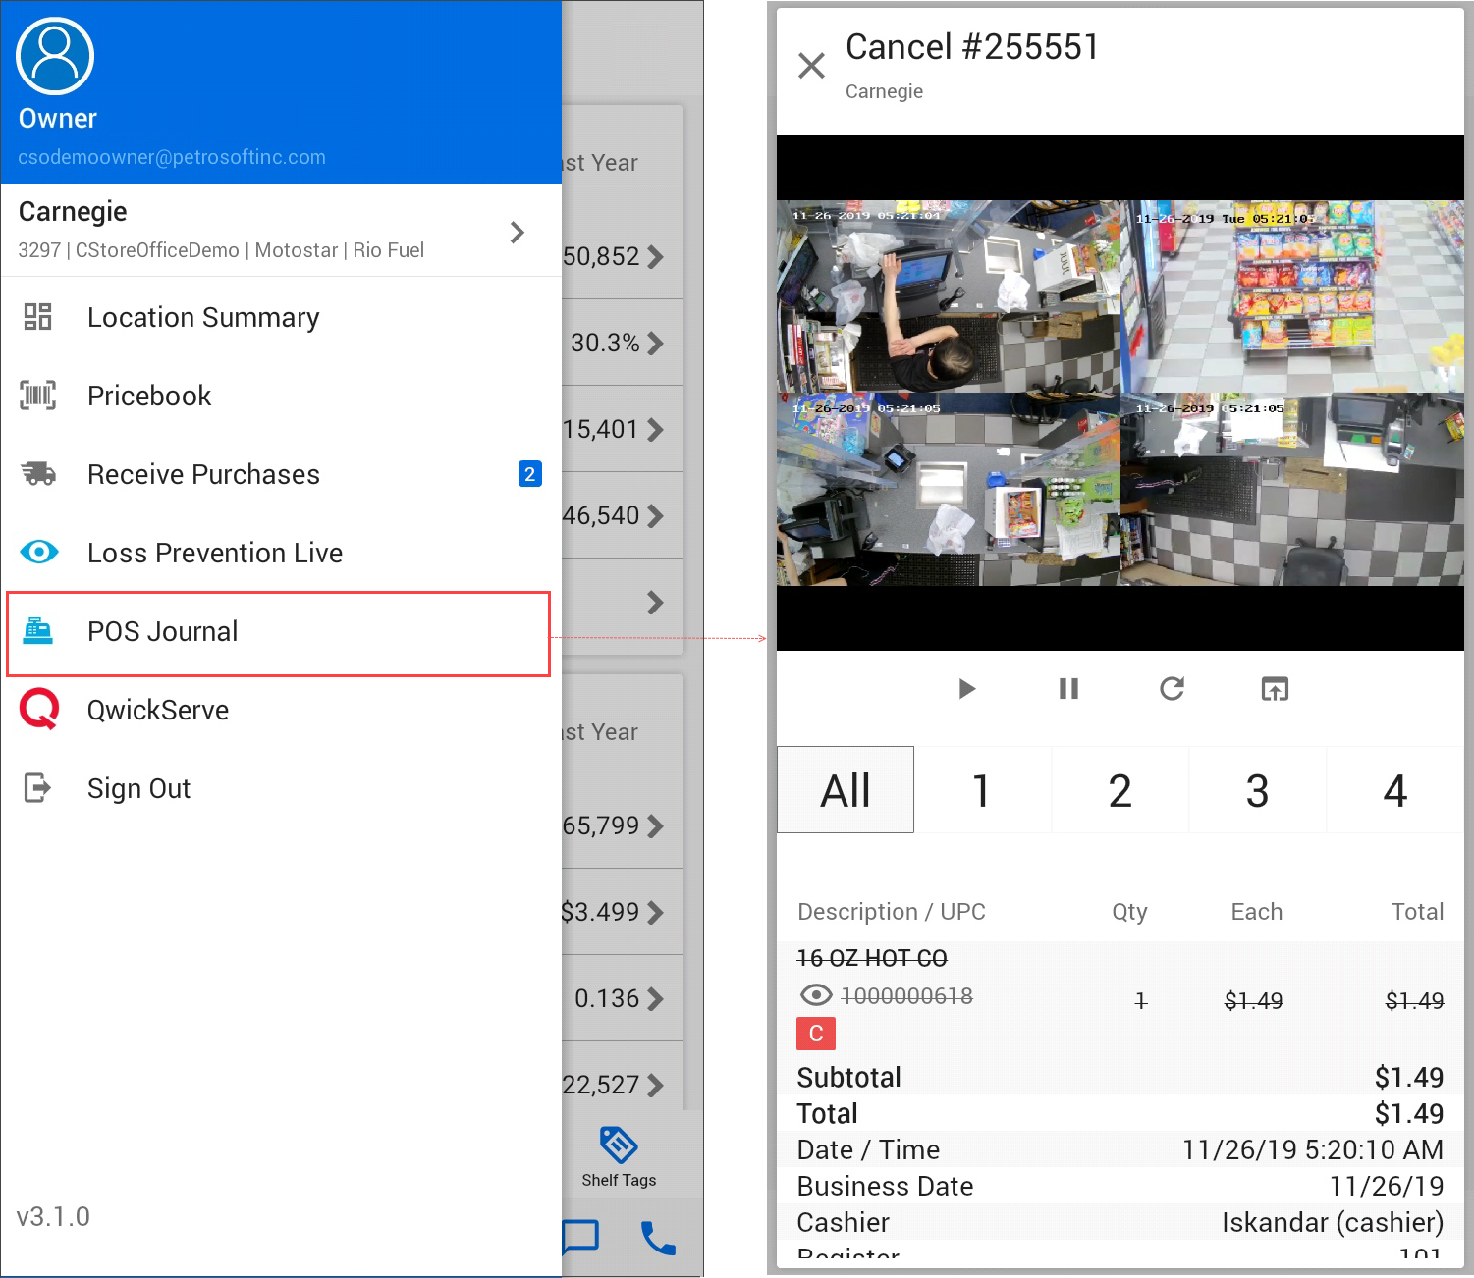
Task: Click the Owner profile avatar icon
Action: pos(55,57)
